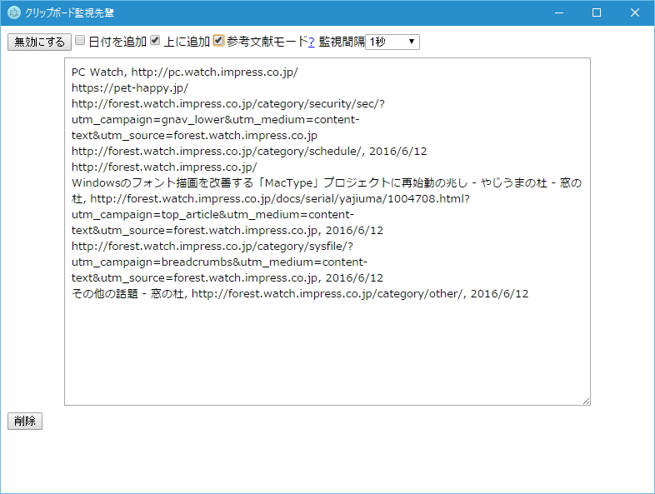
Task: Toggle the 参考文献モード checkbox
Action: (218, 41)
